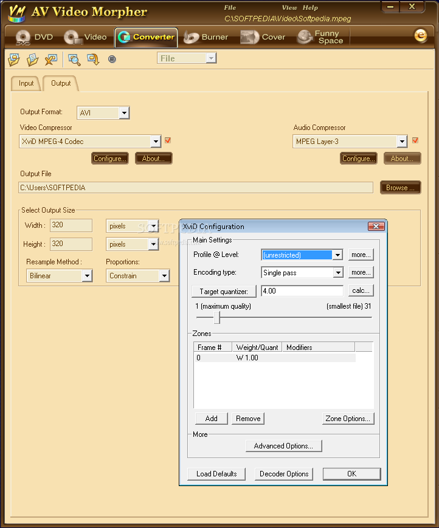Screen dimensions: 439x528
Task: Expand the MPEG Layer-3 audio dropdown
Action: pos(402,142)
